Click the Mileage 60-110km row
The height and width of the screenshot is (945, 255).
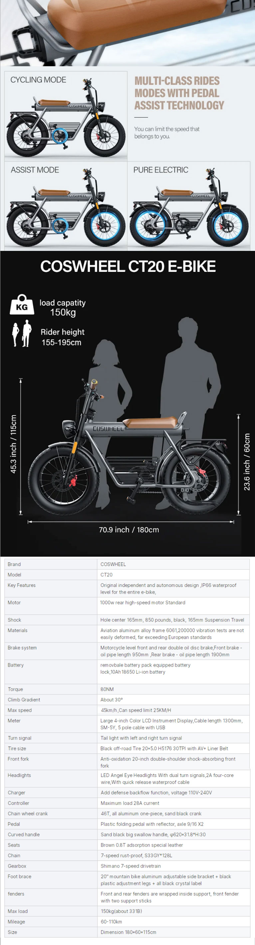tap(127, 921)
